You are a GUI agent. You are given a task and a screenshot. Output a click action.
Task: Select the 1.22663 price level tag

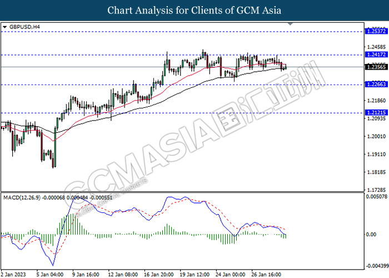(376, 85)
